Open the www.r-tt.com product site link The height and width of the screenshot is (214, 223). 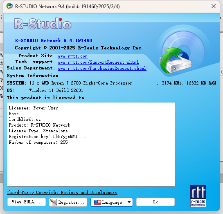pyautogui.click(x=73, y=56)
